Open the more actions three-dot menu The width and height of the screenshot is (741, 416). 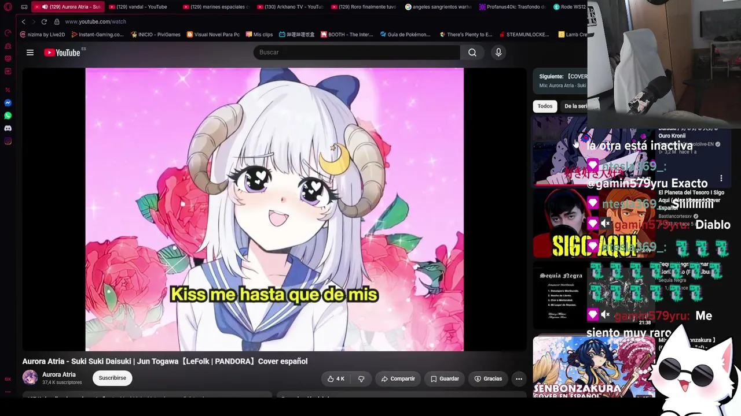click(519, 379)
